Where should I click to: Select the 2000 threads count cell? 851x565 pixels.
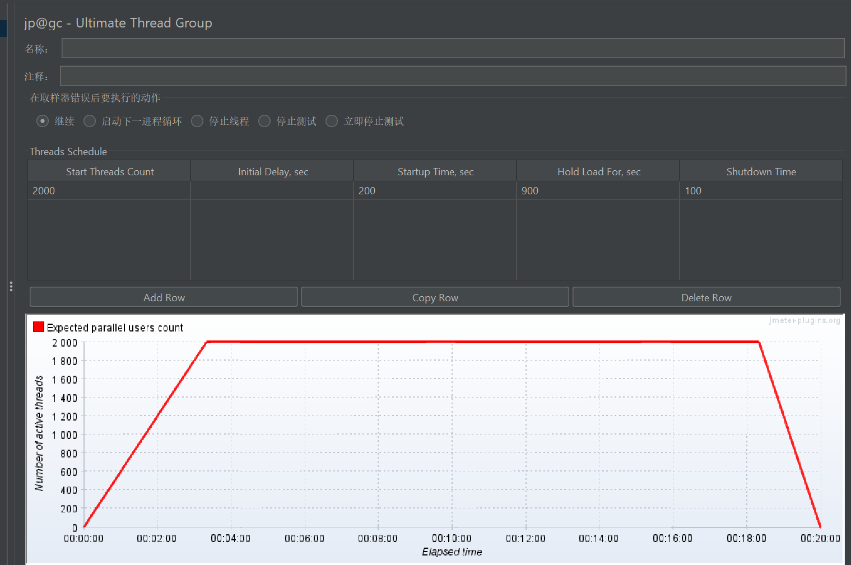click(109, 190)
